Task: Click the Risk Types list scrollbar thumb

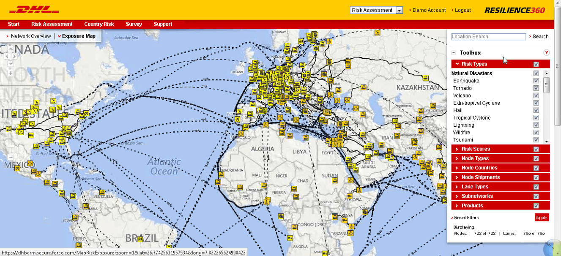Action: (x=547, y=85)
